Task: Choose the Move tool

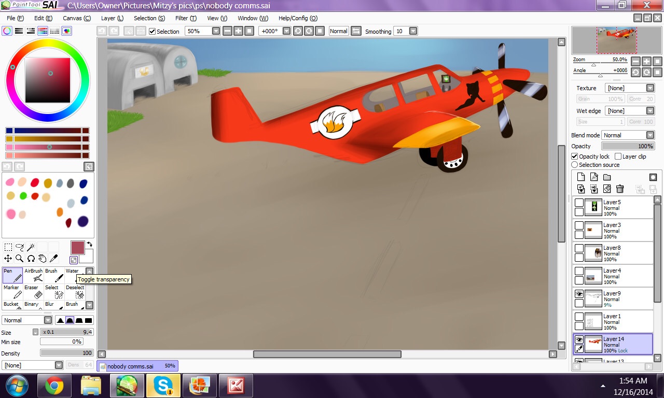Action: coord(8,258)
